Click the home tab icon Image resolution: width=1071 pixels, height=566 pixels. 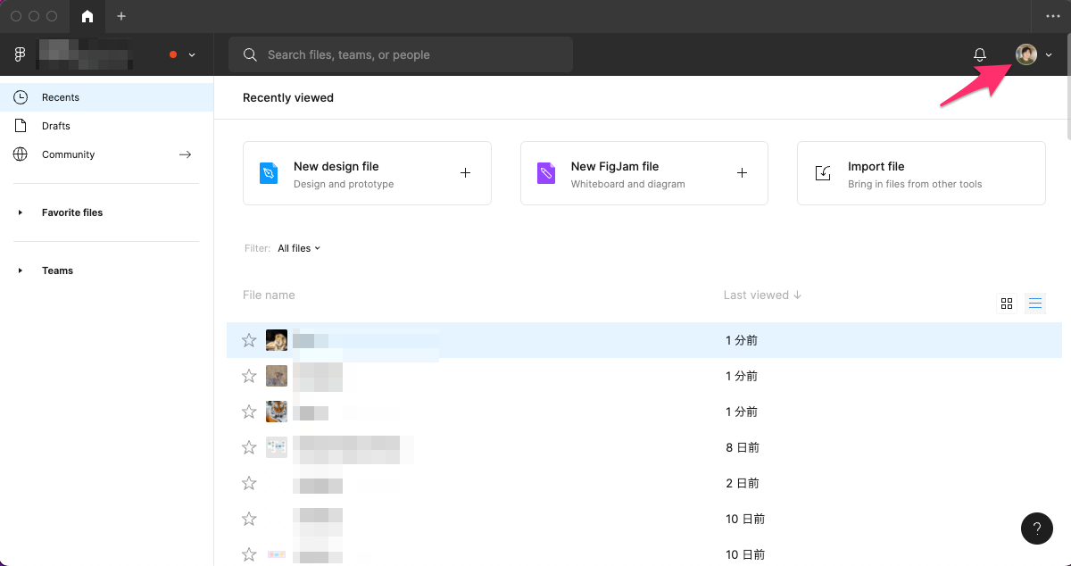coord(87,16)
